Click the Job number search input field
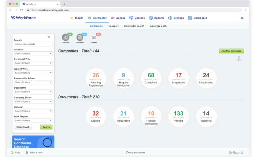 (x=33, y=44)
